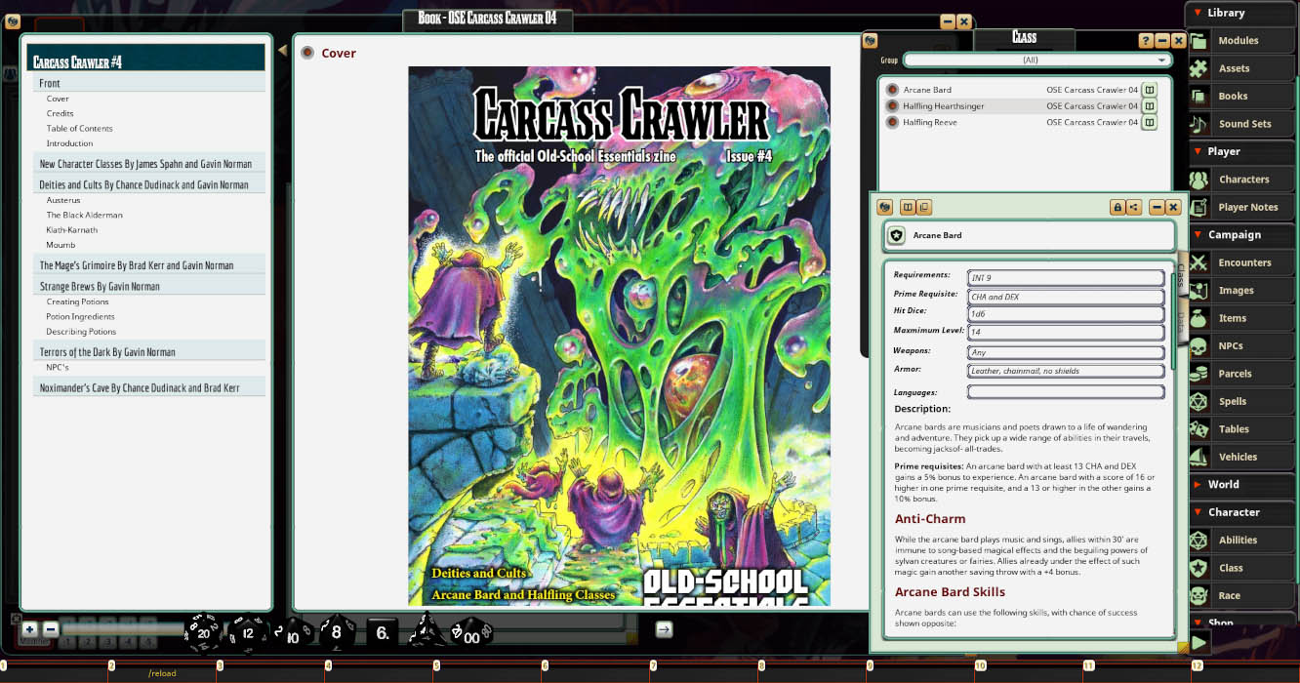Open New Character Classes section heading
Image resolution: width=1300 pixels, height=683 pixels.
click(x=149, y=164)
